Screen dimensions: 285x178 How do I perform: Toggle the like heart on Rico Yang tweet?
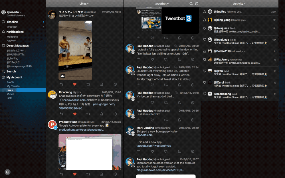75,114
